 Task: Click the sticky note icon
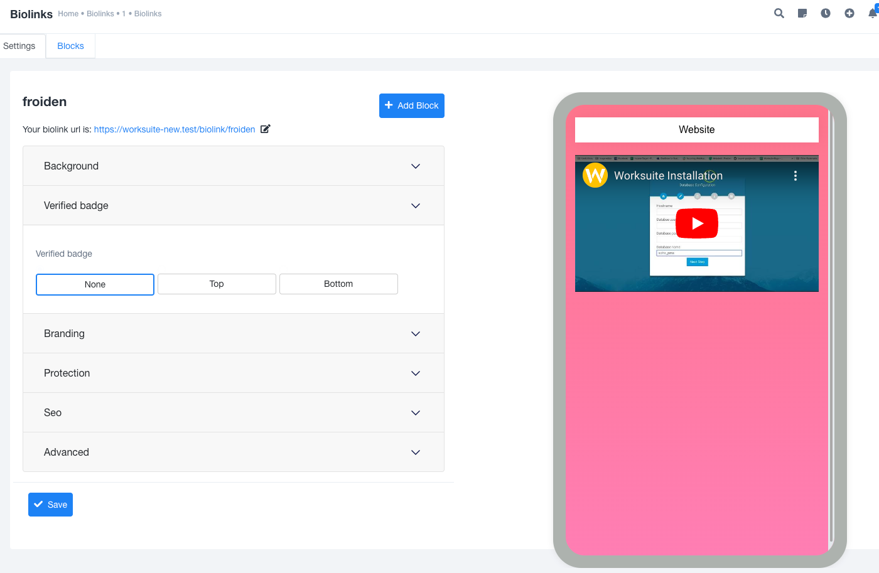click(x=802, y=13)
